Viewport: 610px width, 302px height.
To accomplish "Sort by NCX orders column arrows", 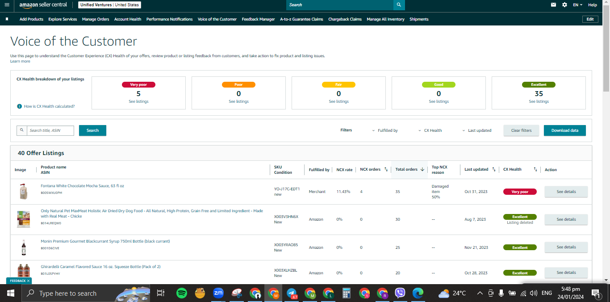I will pyautogui.click(x=386, y=169).
